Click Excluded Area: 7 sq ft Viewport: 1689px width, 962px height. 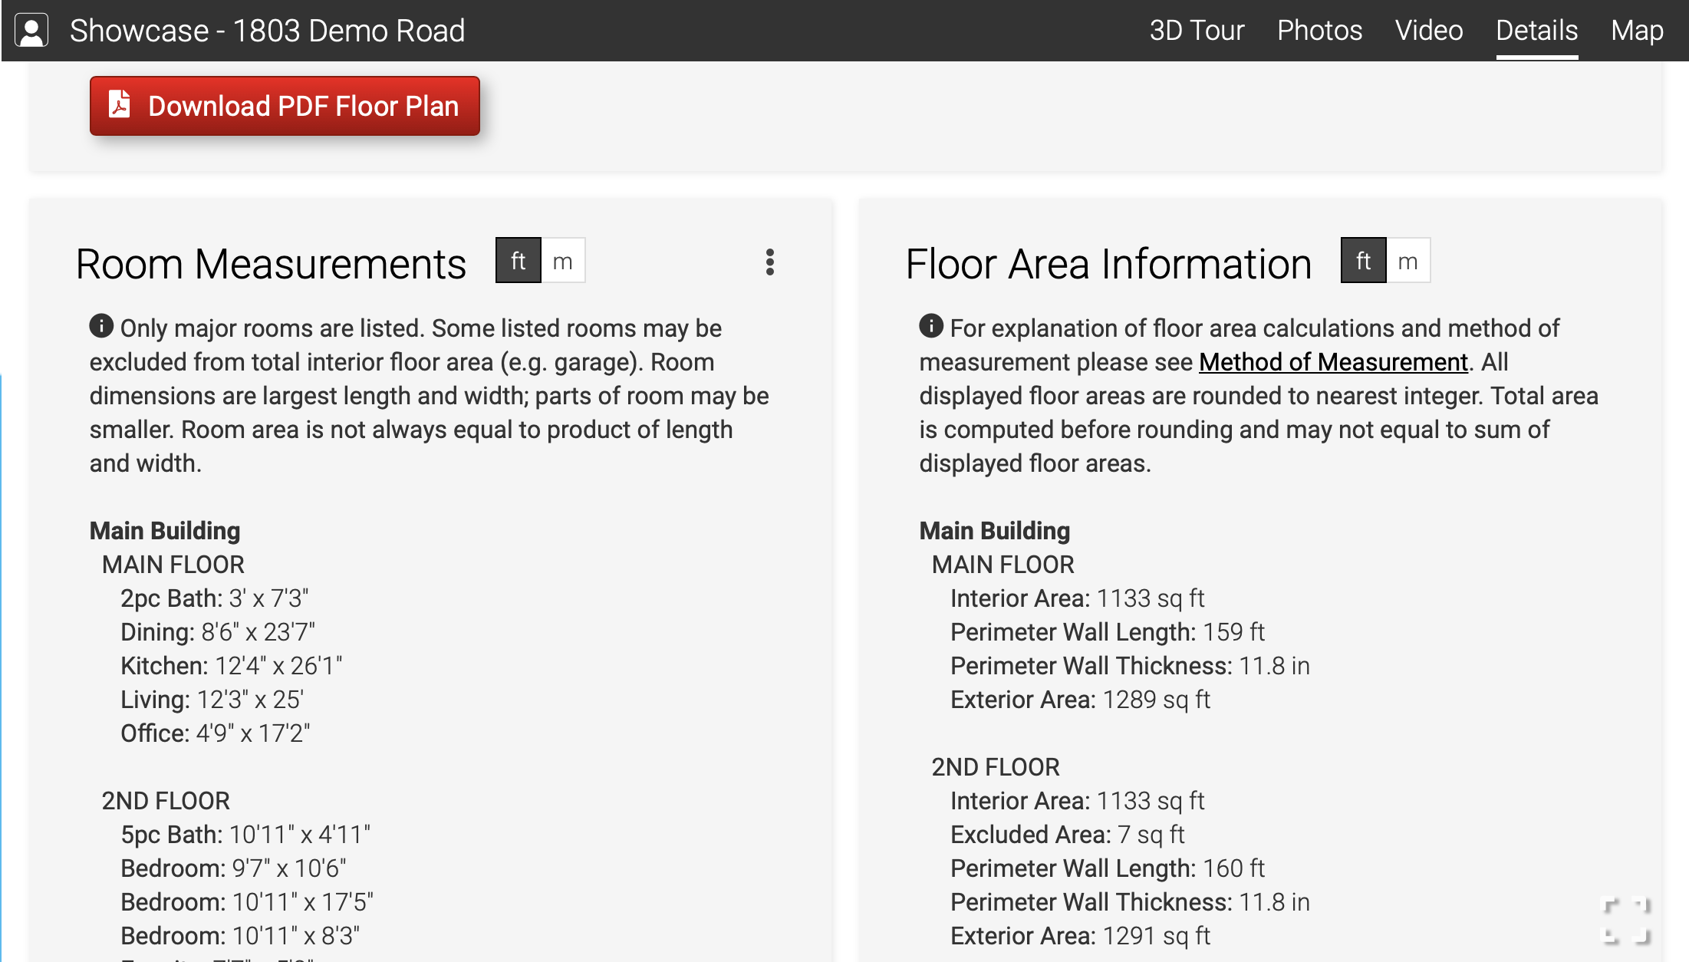click(x=1068, y=835)
